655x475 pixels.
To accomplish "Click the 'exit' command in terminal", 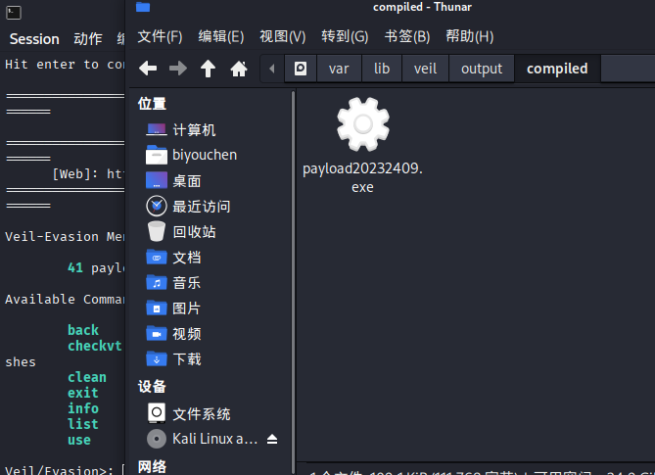I will click(x=83, y=393).
